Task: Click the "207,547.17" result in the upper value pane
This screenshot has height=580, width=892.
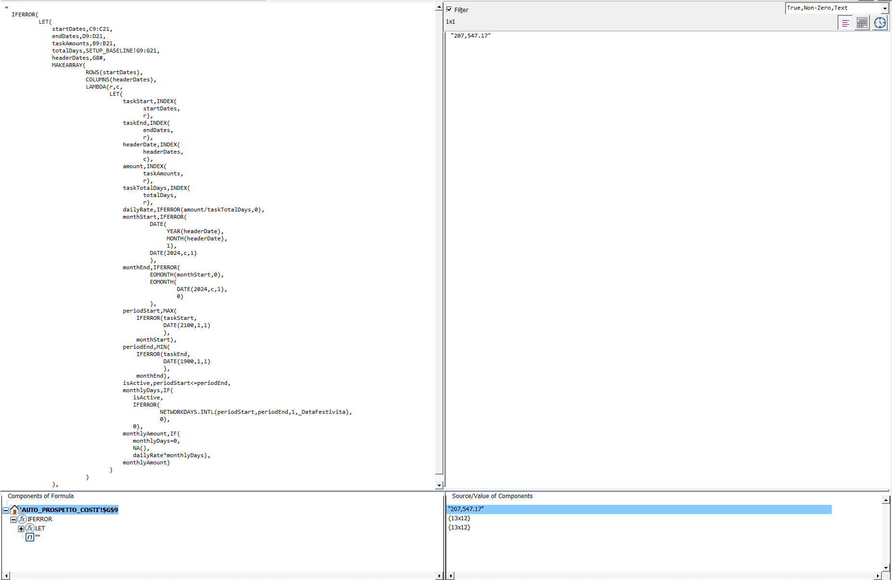Action: (470, 36)
